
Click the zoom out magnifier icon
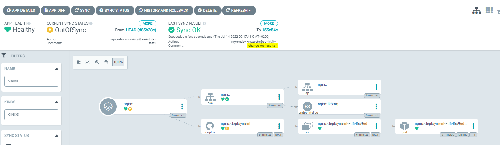[106, 62]
